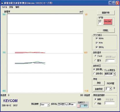
Task: Click the pink indicator beside temperature readout
Action: tap(78, 106)
